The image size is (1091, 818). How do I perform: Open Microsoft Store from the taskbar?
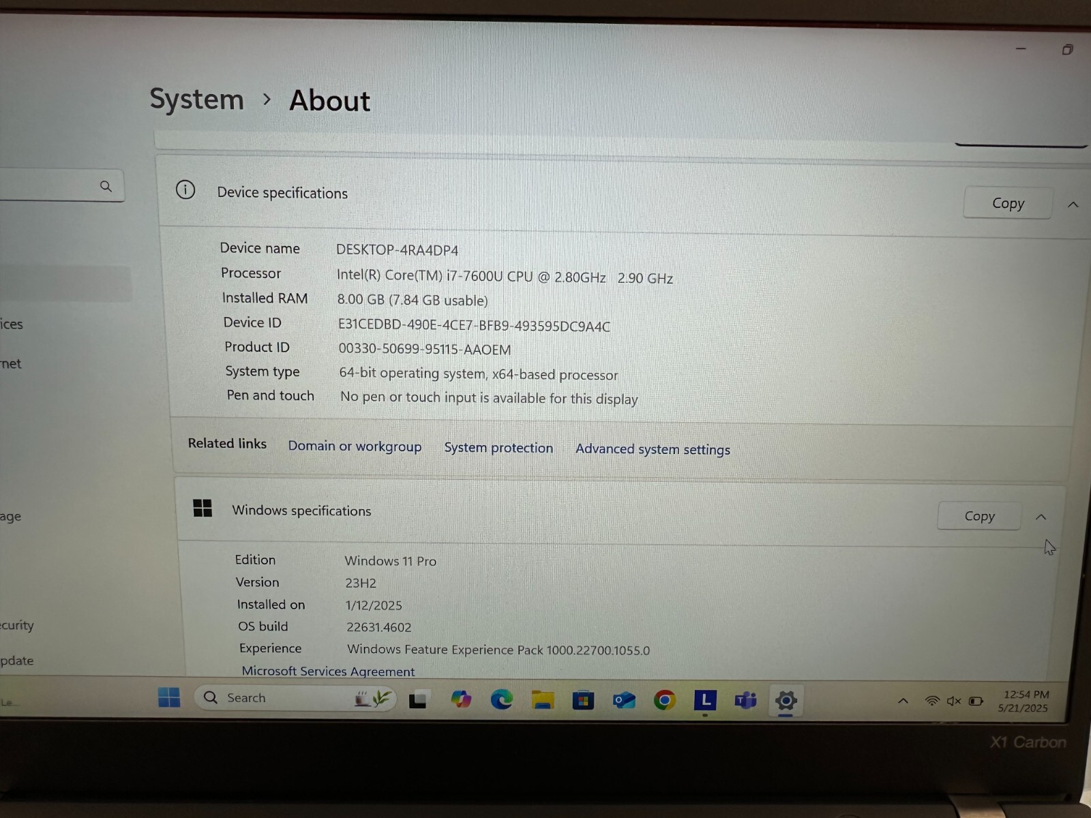tap(583, 700)
